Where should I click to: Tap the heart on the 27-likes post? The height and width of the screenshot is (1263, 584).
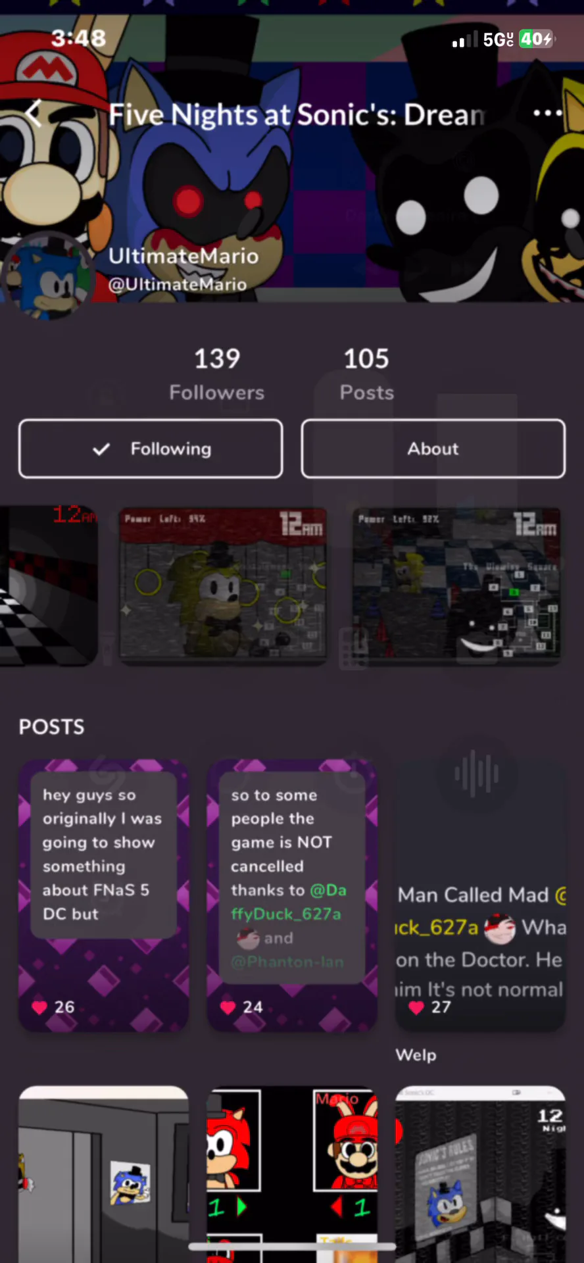416,1007
